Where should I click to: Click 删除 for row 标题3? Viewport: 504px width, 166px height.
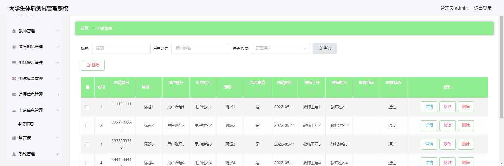[x=466, y=144]
